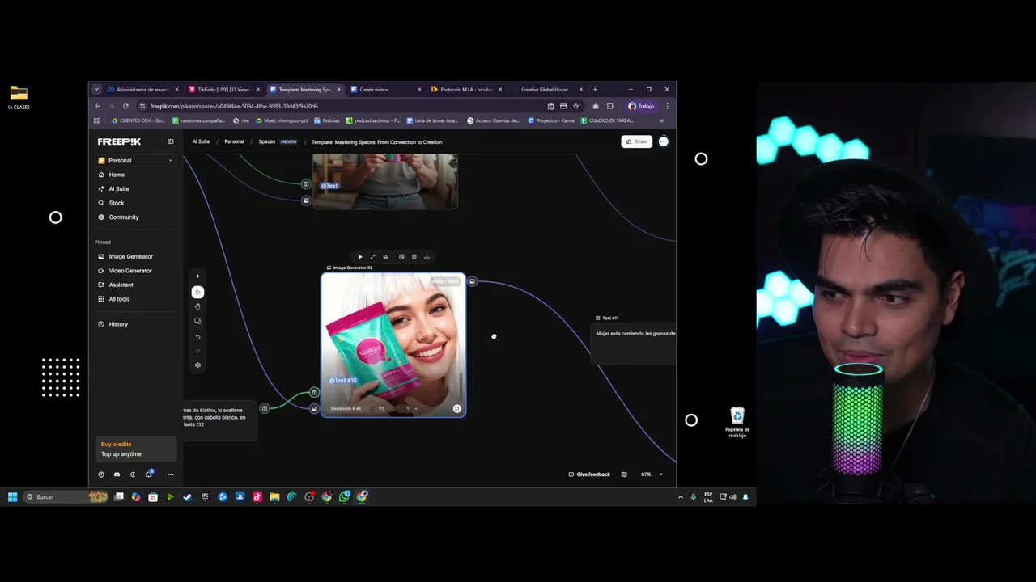Click the Freepik logo

[x=119, y=141]
